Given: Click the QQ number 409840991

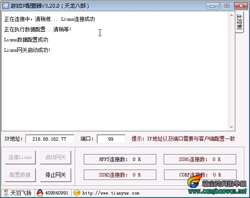Looking at the screenshot, I should click(57, 193).
